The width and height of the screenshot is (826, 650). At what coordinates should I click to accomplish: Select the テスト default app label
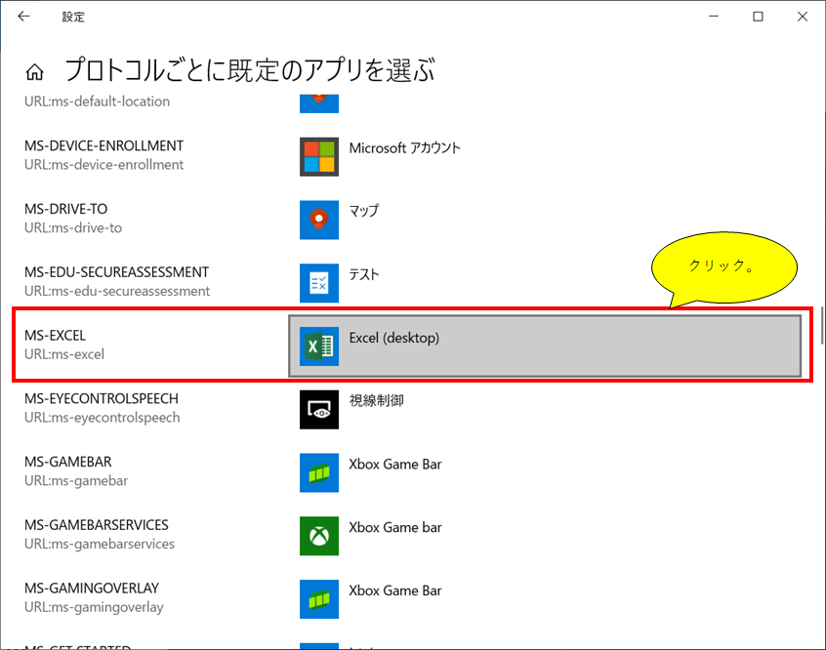point(364,274)
